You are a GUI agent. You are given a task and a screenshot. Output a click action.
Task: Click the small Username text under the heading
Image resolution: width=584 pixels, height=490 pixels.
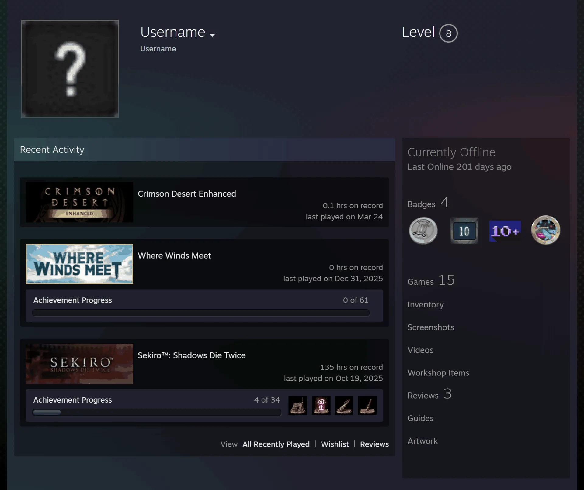click(158, 49)
